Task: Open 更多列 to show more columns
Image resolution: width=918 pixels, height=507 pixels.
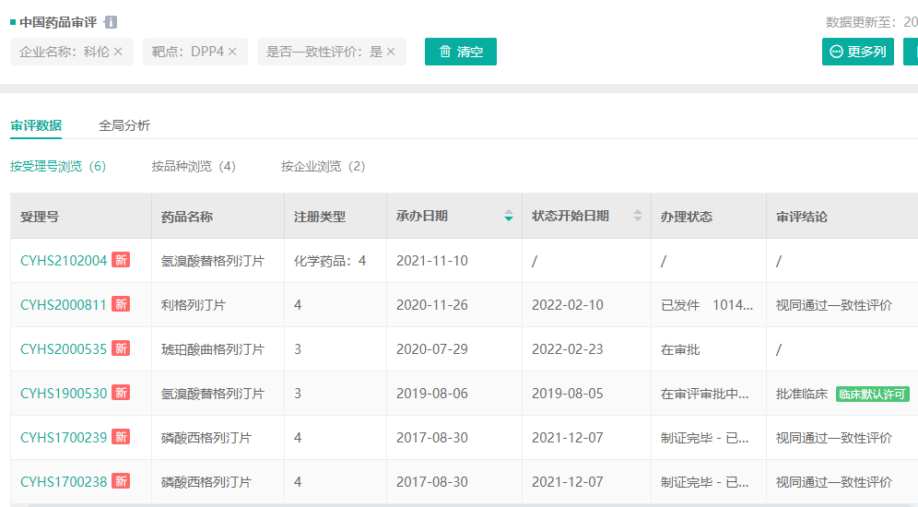Action: tap(857, 52)
